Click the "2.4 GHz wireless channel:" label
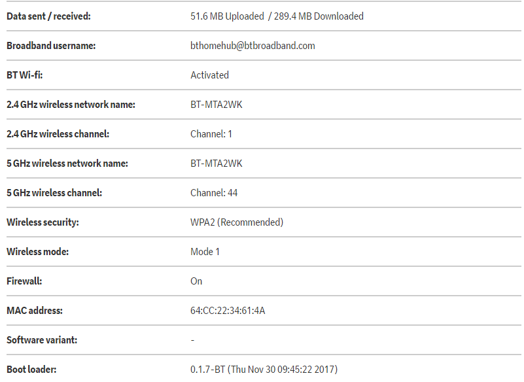The height and width of the screenshot is (382, 524). (58, 134)
